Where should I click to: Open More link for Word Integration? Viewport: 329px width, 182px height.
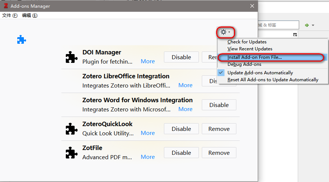(x=185, y=109)
